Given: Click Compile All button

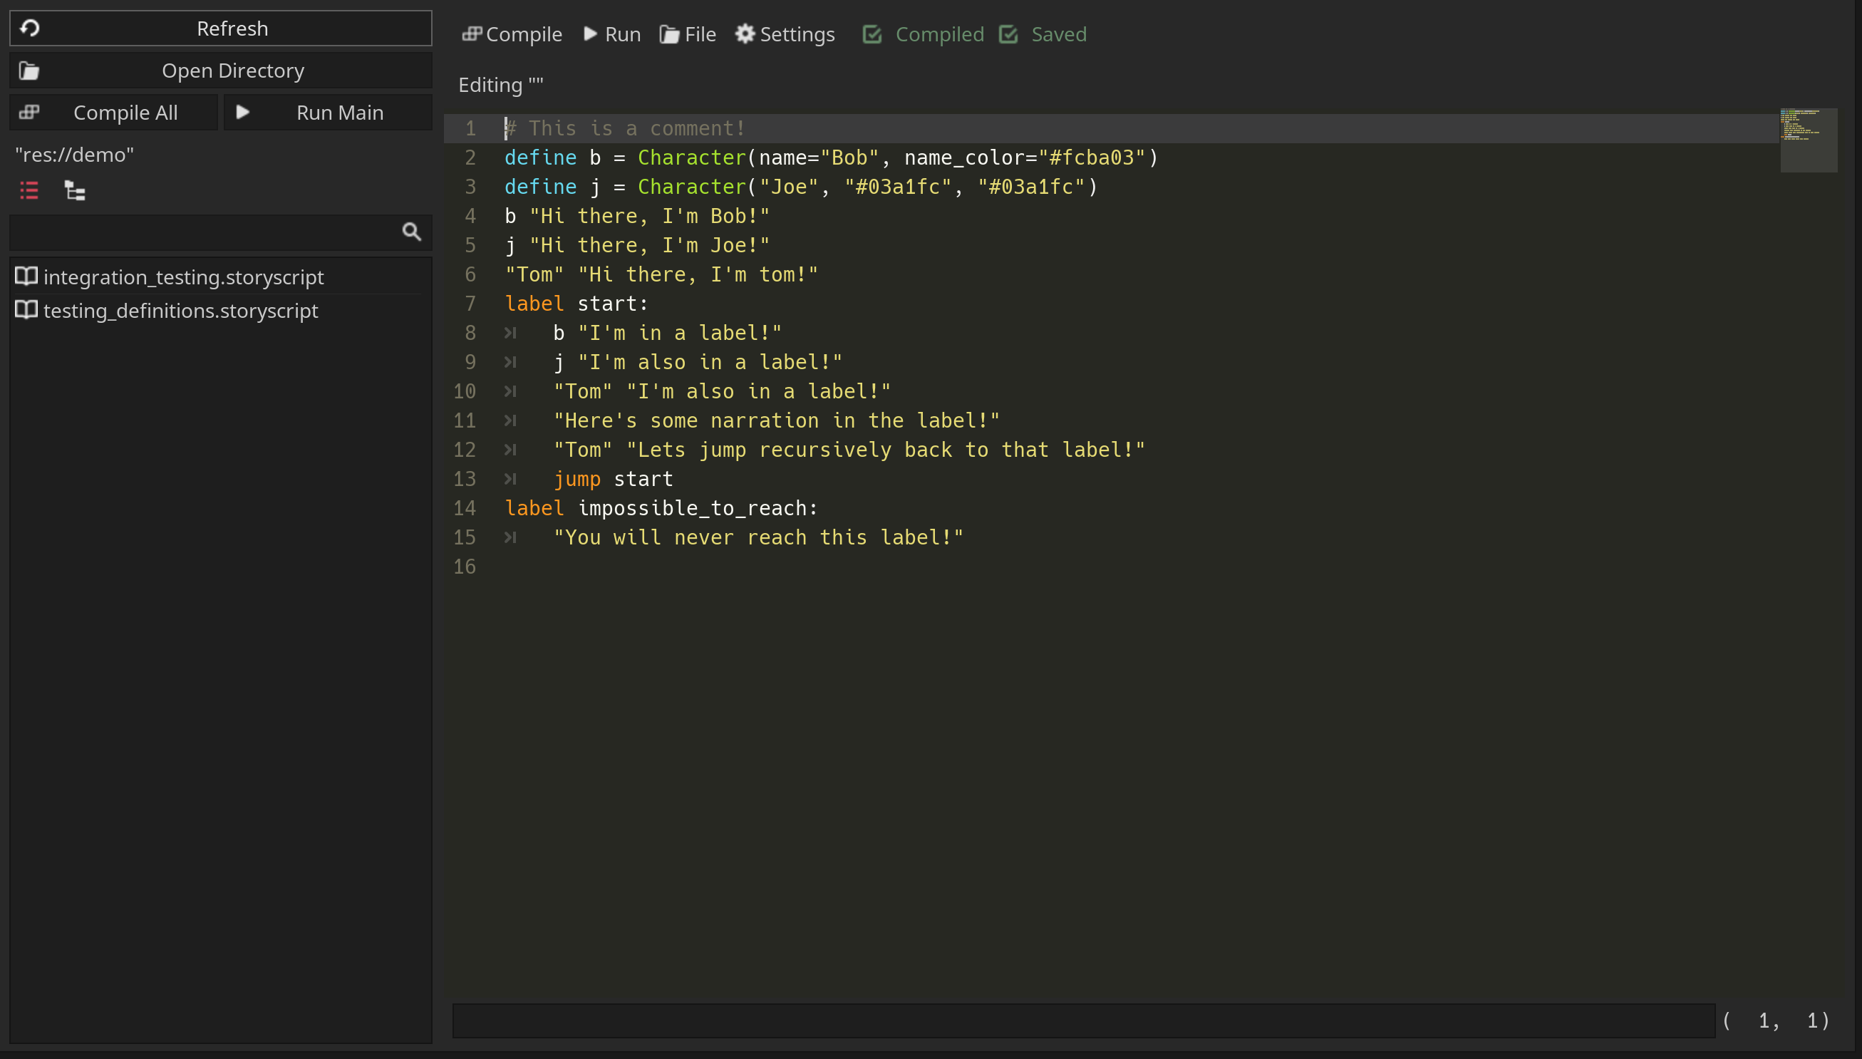Looking at the screenshot, I should point(113,113).
